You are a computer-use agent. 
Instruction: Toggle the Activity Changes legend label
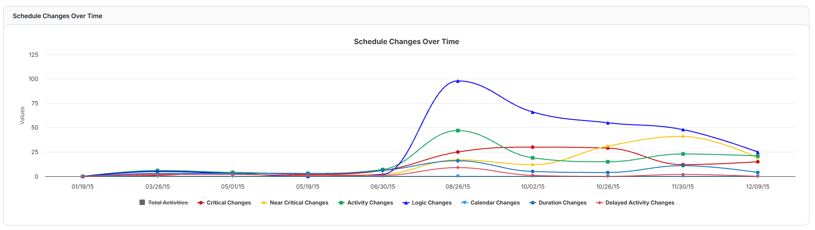click(x=370, y=203)
